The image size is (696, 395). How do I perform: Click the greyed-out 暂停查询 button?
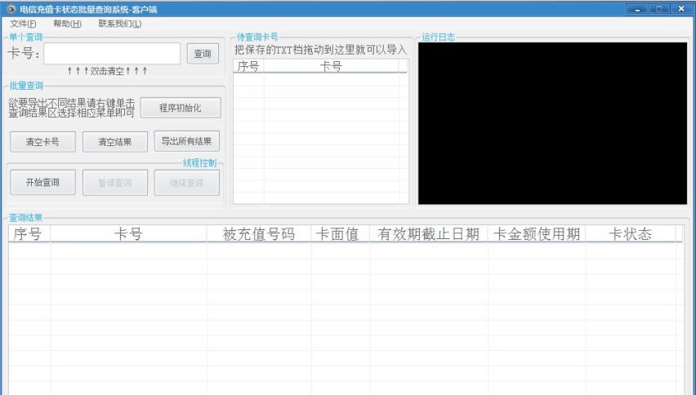(115, 183)
